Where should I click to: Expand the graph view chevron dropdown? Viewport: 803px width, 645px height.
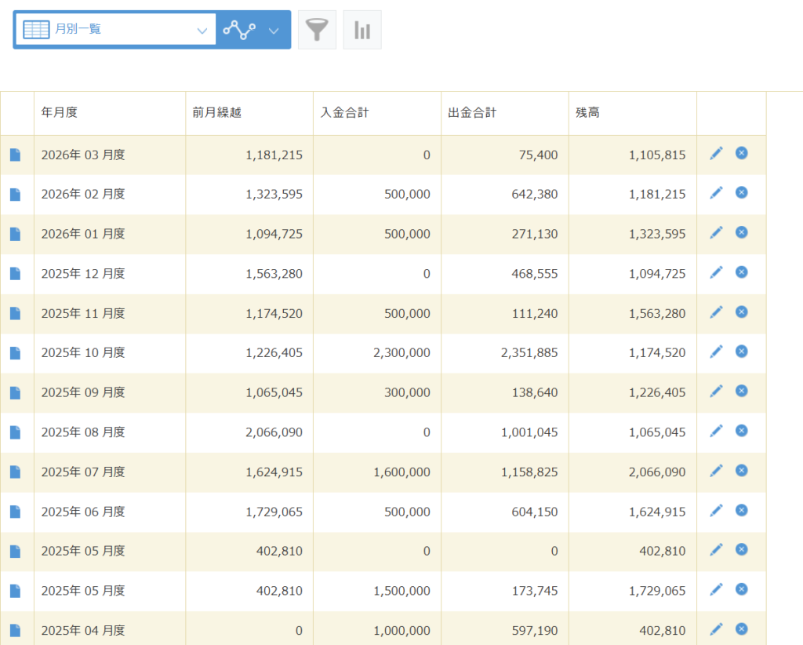pyautogui.click(x=274, y=31)
